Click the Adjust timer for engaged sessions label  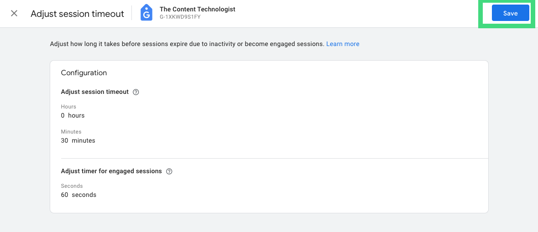pos(111,171)
